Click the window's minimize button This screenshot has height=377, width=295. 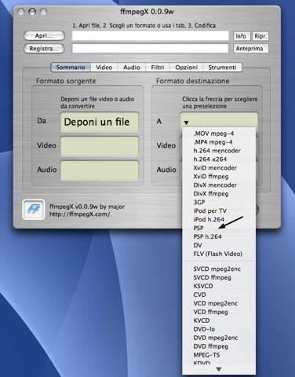point(32,12)
